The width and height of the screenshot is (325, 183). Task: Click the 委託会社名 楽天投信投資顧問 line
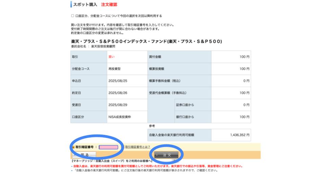pyautogui.click(x=93, y=46)
